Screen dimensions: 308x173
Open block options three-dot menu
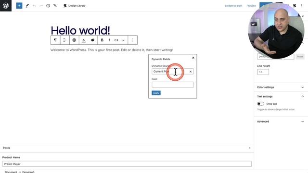point(133,40)
